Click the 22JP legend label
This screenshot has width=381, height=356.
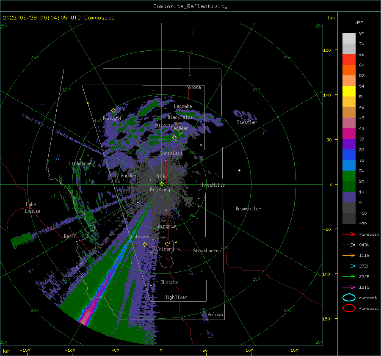[x=364, y=276]
